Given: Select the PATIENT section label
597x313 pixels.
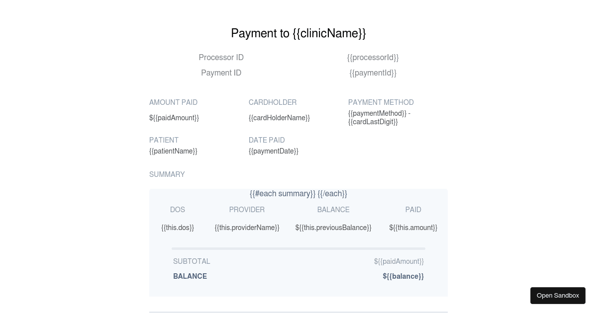Looking at the screenshot, I should pyautogui.click(x=164, y=140).
